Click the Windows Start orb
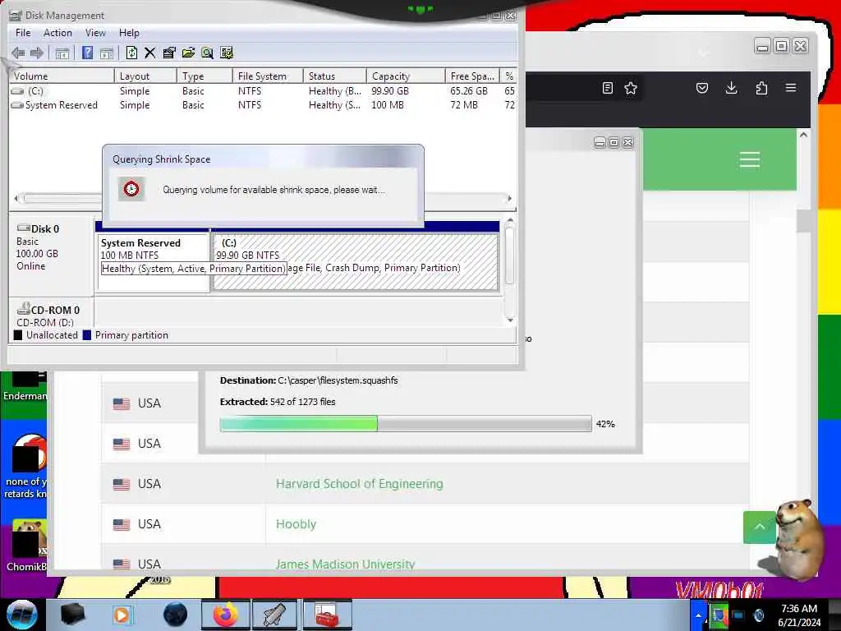The width and height of the screenshot is (841, 631). [x=22, y=615]
